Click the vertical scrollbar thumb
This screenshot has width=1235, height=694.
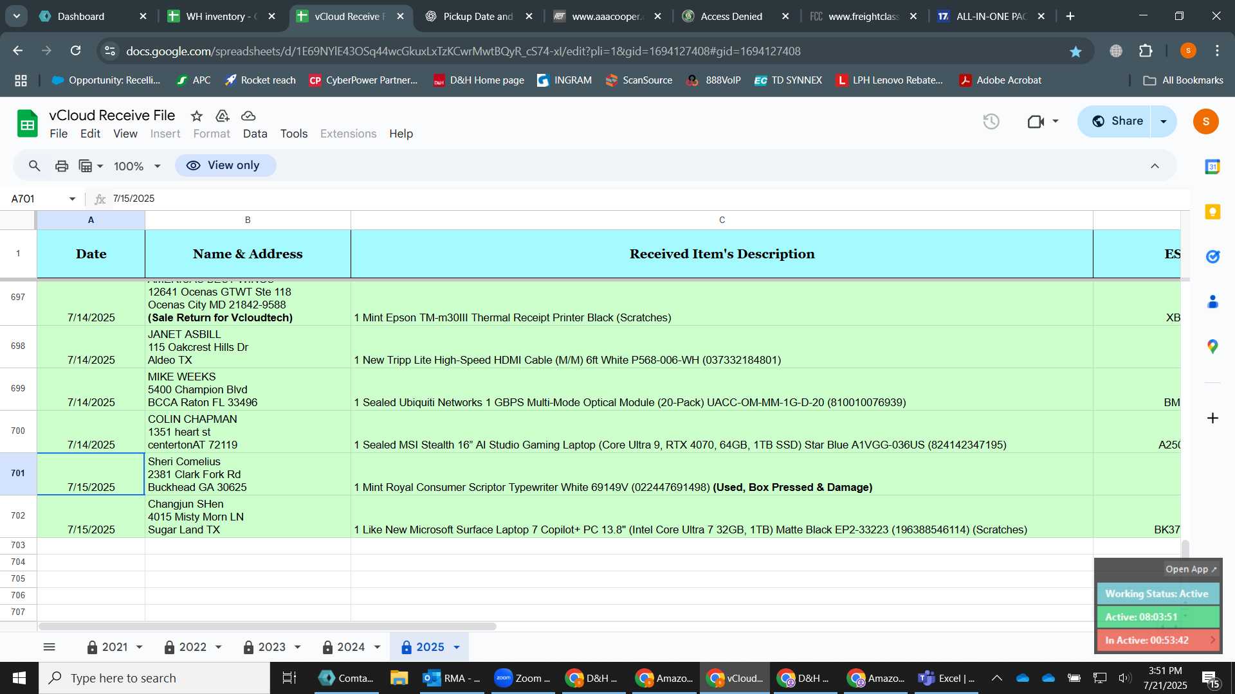[1185, 549]
